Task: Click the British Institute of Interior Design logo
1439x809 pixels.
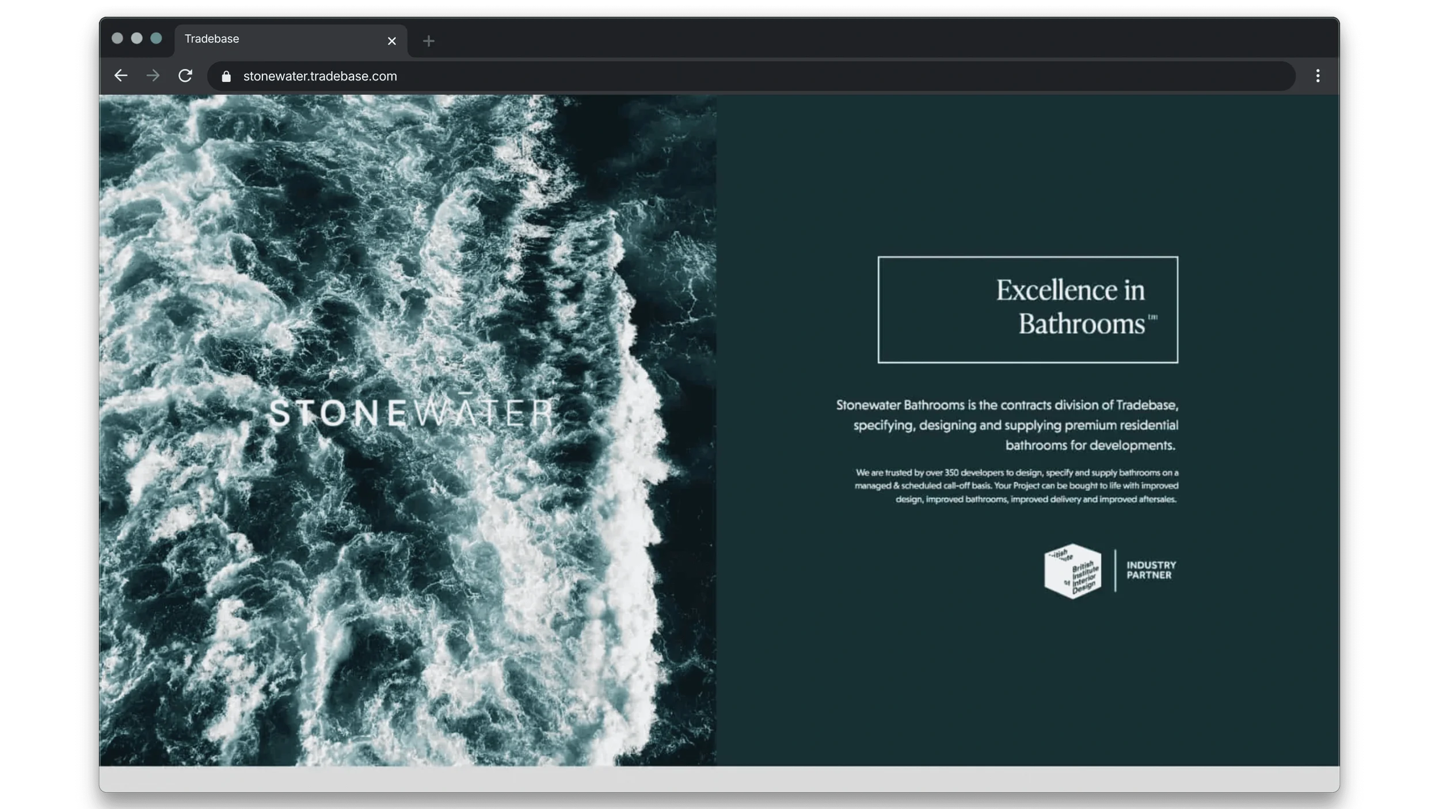Action: pyautogui.click(x=1072, y=571)
